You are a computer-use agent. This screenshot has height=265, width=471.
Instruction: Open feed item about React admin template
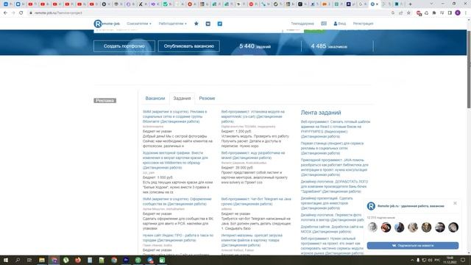tap(336, 129)
